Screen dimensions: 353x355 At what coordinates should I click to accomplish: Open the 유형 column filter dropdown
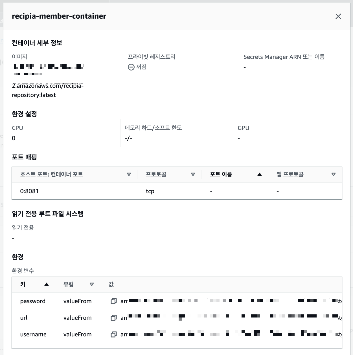pyautogui.click(x=91, y=284)
